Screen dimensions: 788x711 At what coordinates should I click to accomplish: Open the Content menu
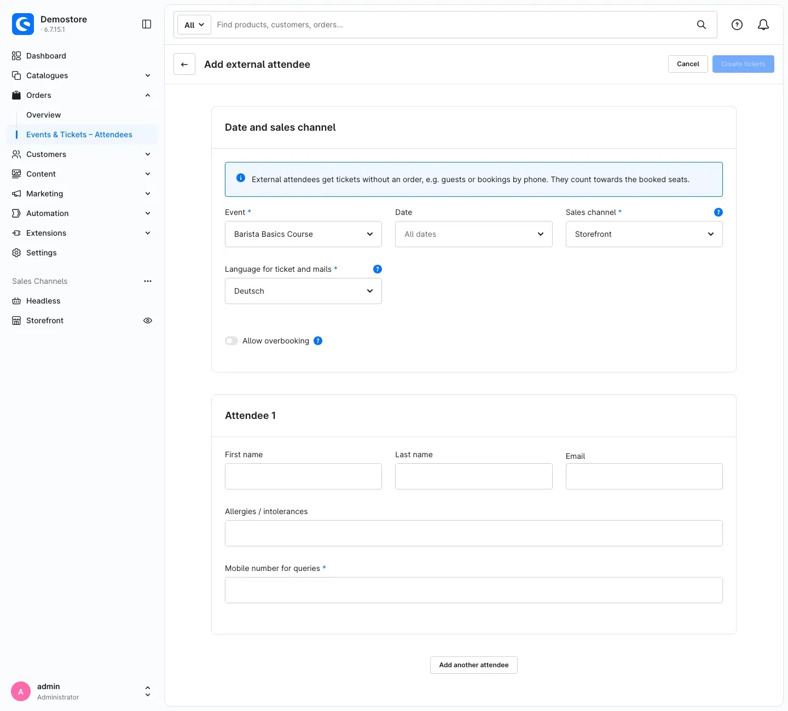pyautogui.click(x=82, y=174)
